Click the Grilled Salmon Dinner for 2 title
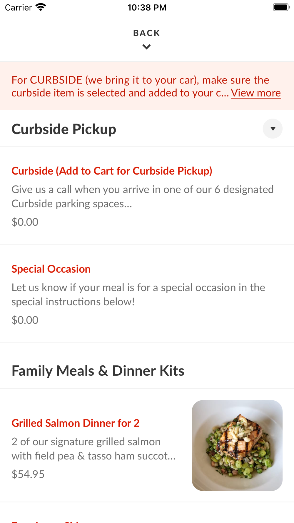The image size is (294, 523). tap(75, 423)
